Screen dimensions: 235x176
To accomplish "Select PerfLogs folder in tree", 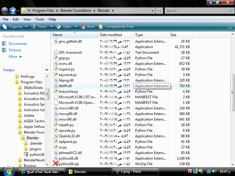I will 28,77.
